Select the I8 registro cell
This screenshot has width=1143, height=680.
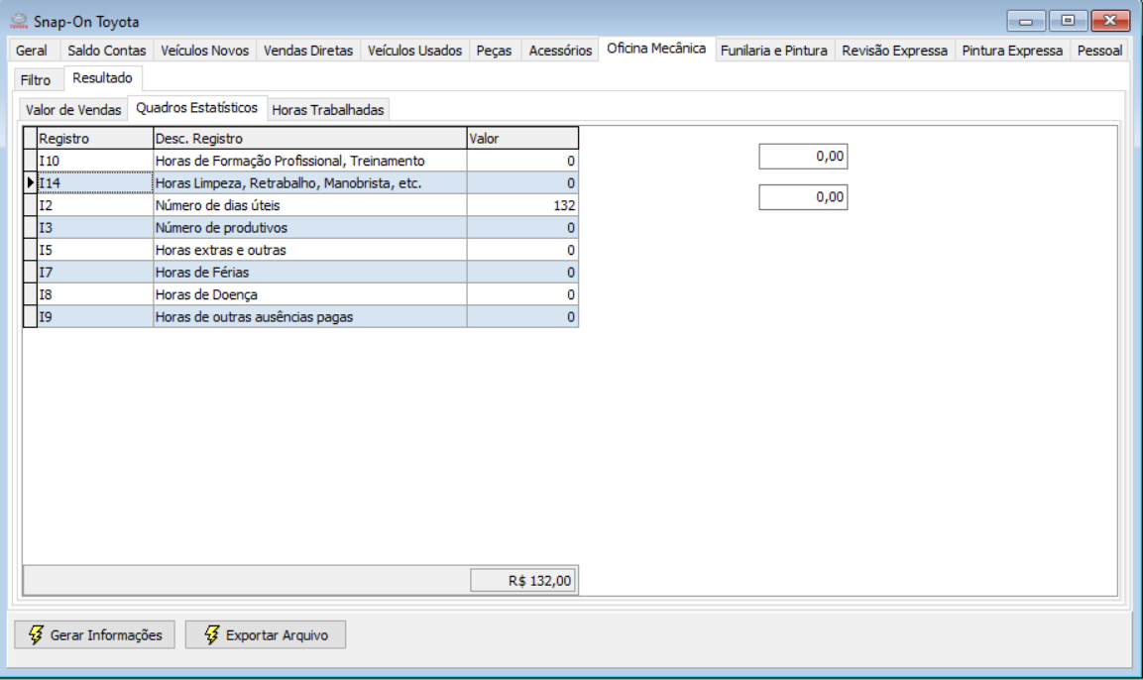(x=95, y=294)
